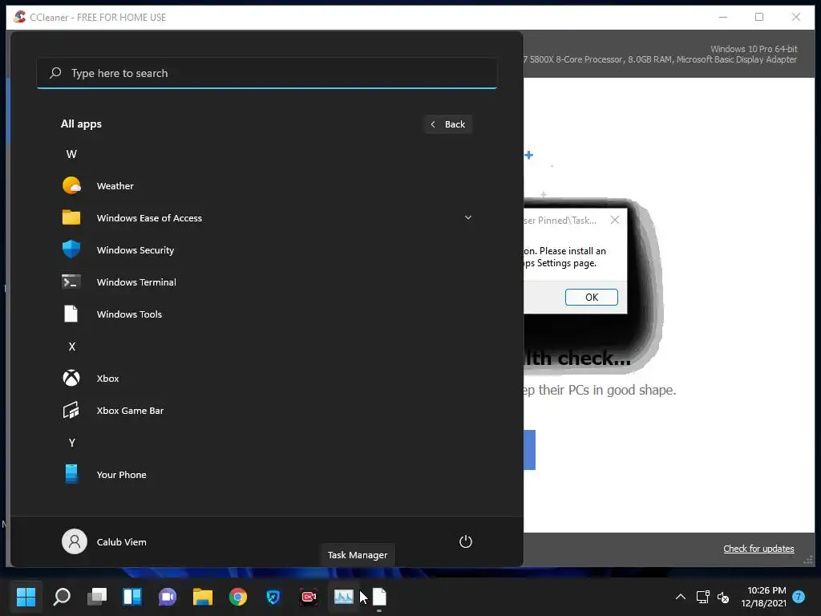The width and height of the screenshot is (821, 616).
Task: Click the X letter header
Action: click(x=71, y=346)
